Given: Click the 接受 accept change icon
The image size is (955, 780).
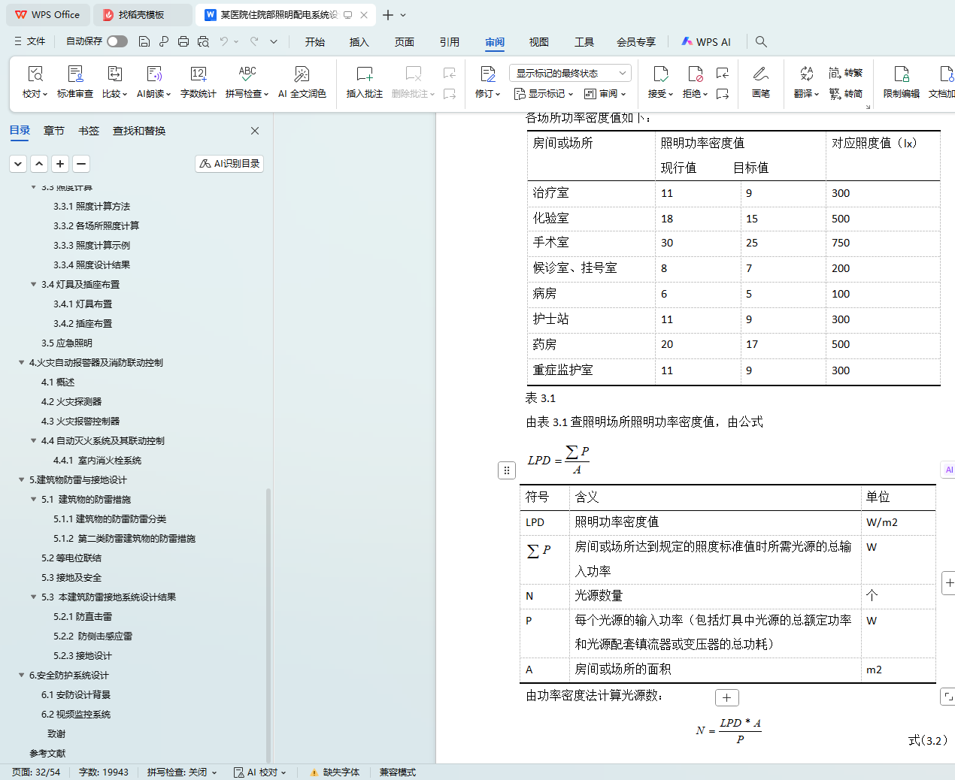Looking at the screenshot, I should coord(660,74).
